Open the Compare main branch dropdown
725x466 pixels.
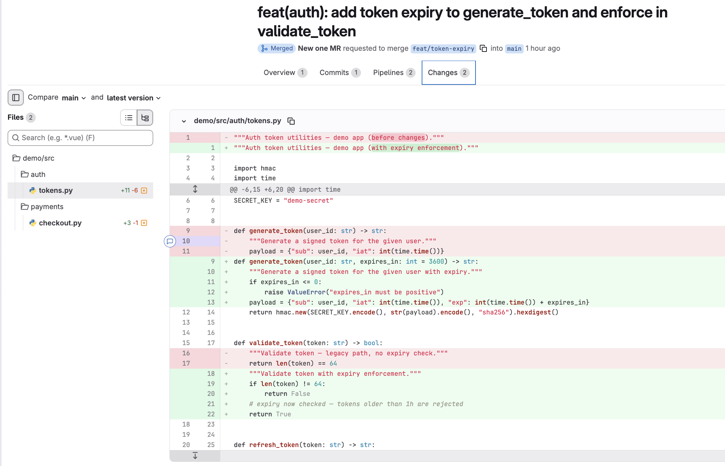(x=74, y=98)
